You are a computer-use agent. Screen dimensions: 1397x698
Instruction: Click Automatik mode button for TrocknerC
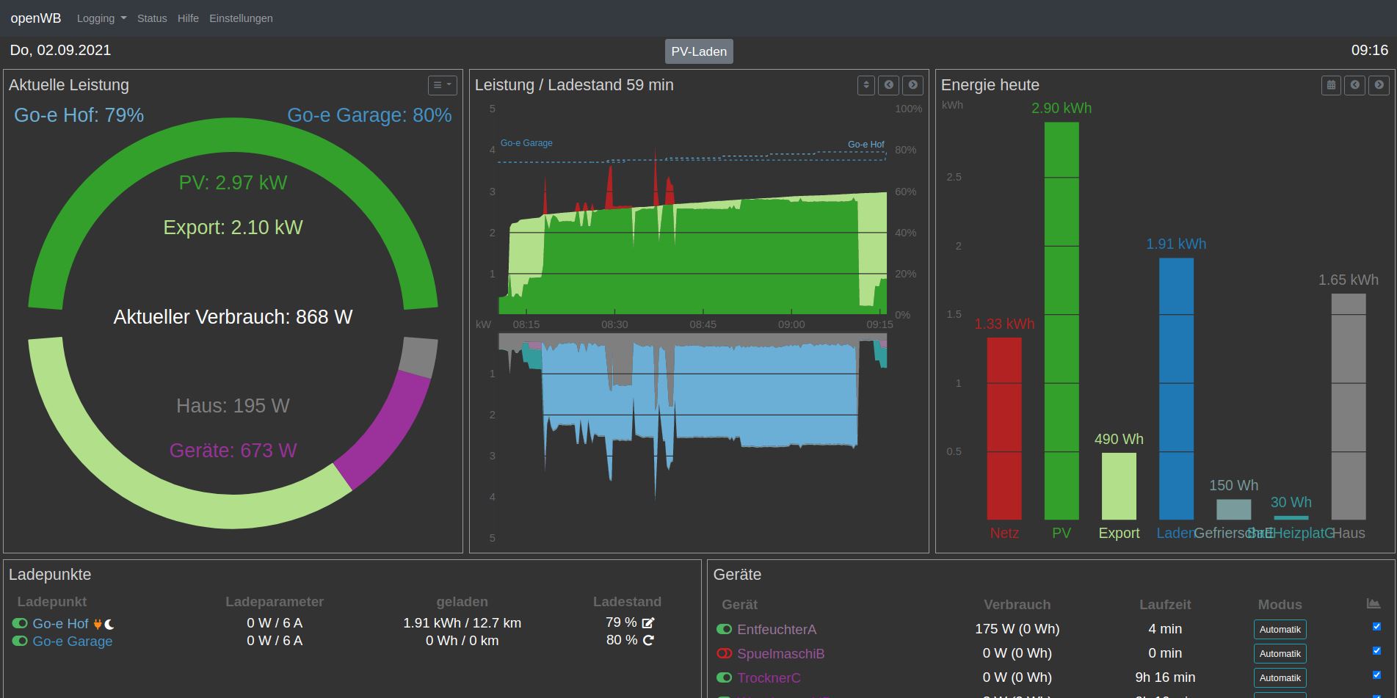click(1280, 678)
